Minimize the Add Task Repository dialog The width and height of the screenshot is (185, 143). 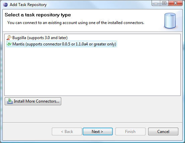156,3
